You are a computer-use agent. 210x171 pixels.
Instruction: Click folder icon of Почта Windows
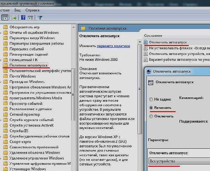point(5,76)
